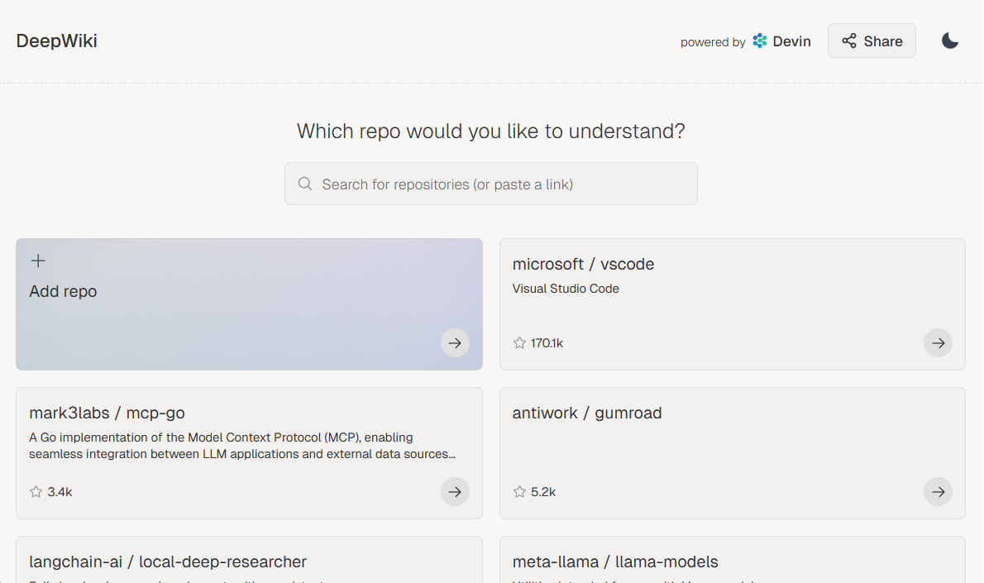The width and height of the screenshot is (984, 583).
Task: Click the magnifier search icon
Action: pyautogui.click(x=305, y=184)
